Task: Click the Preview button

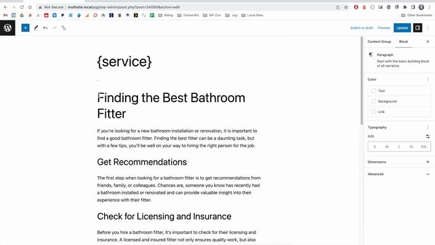Action: pos(384,28)
